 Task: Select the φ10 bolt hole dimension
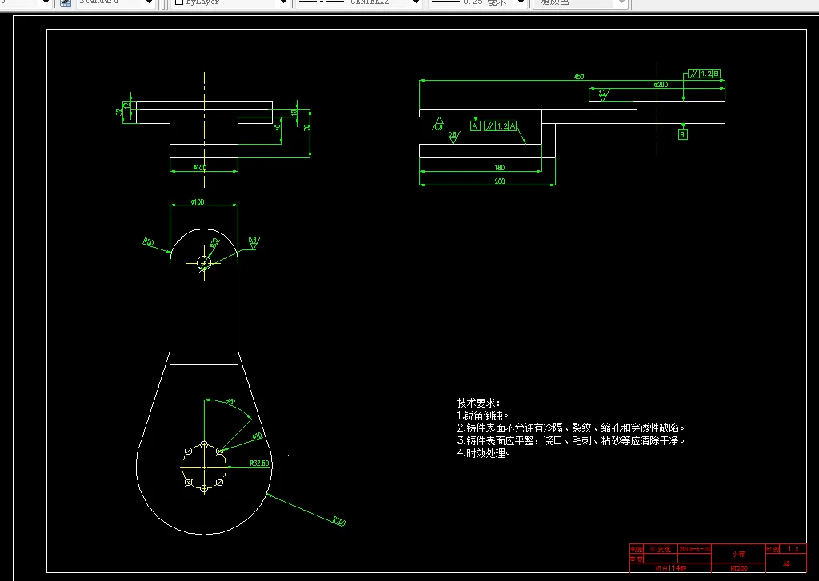pyautogui.click(x=257, y=436)
